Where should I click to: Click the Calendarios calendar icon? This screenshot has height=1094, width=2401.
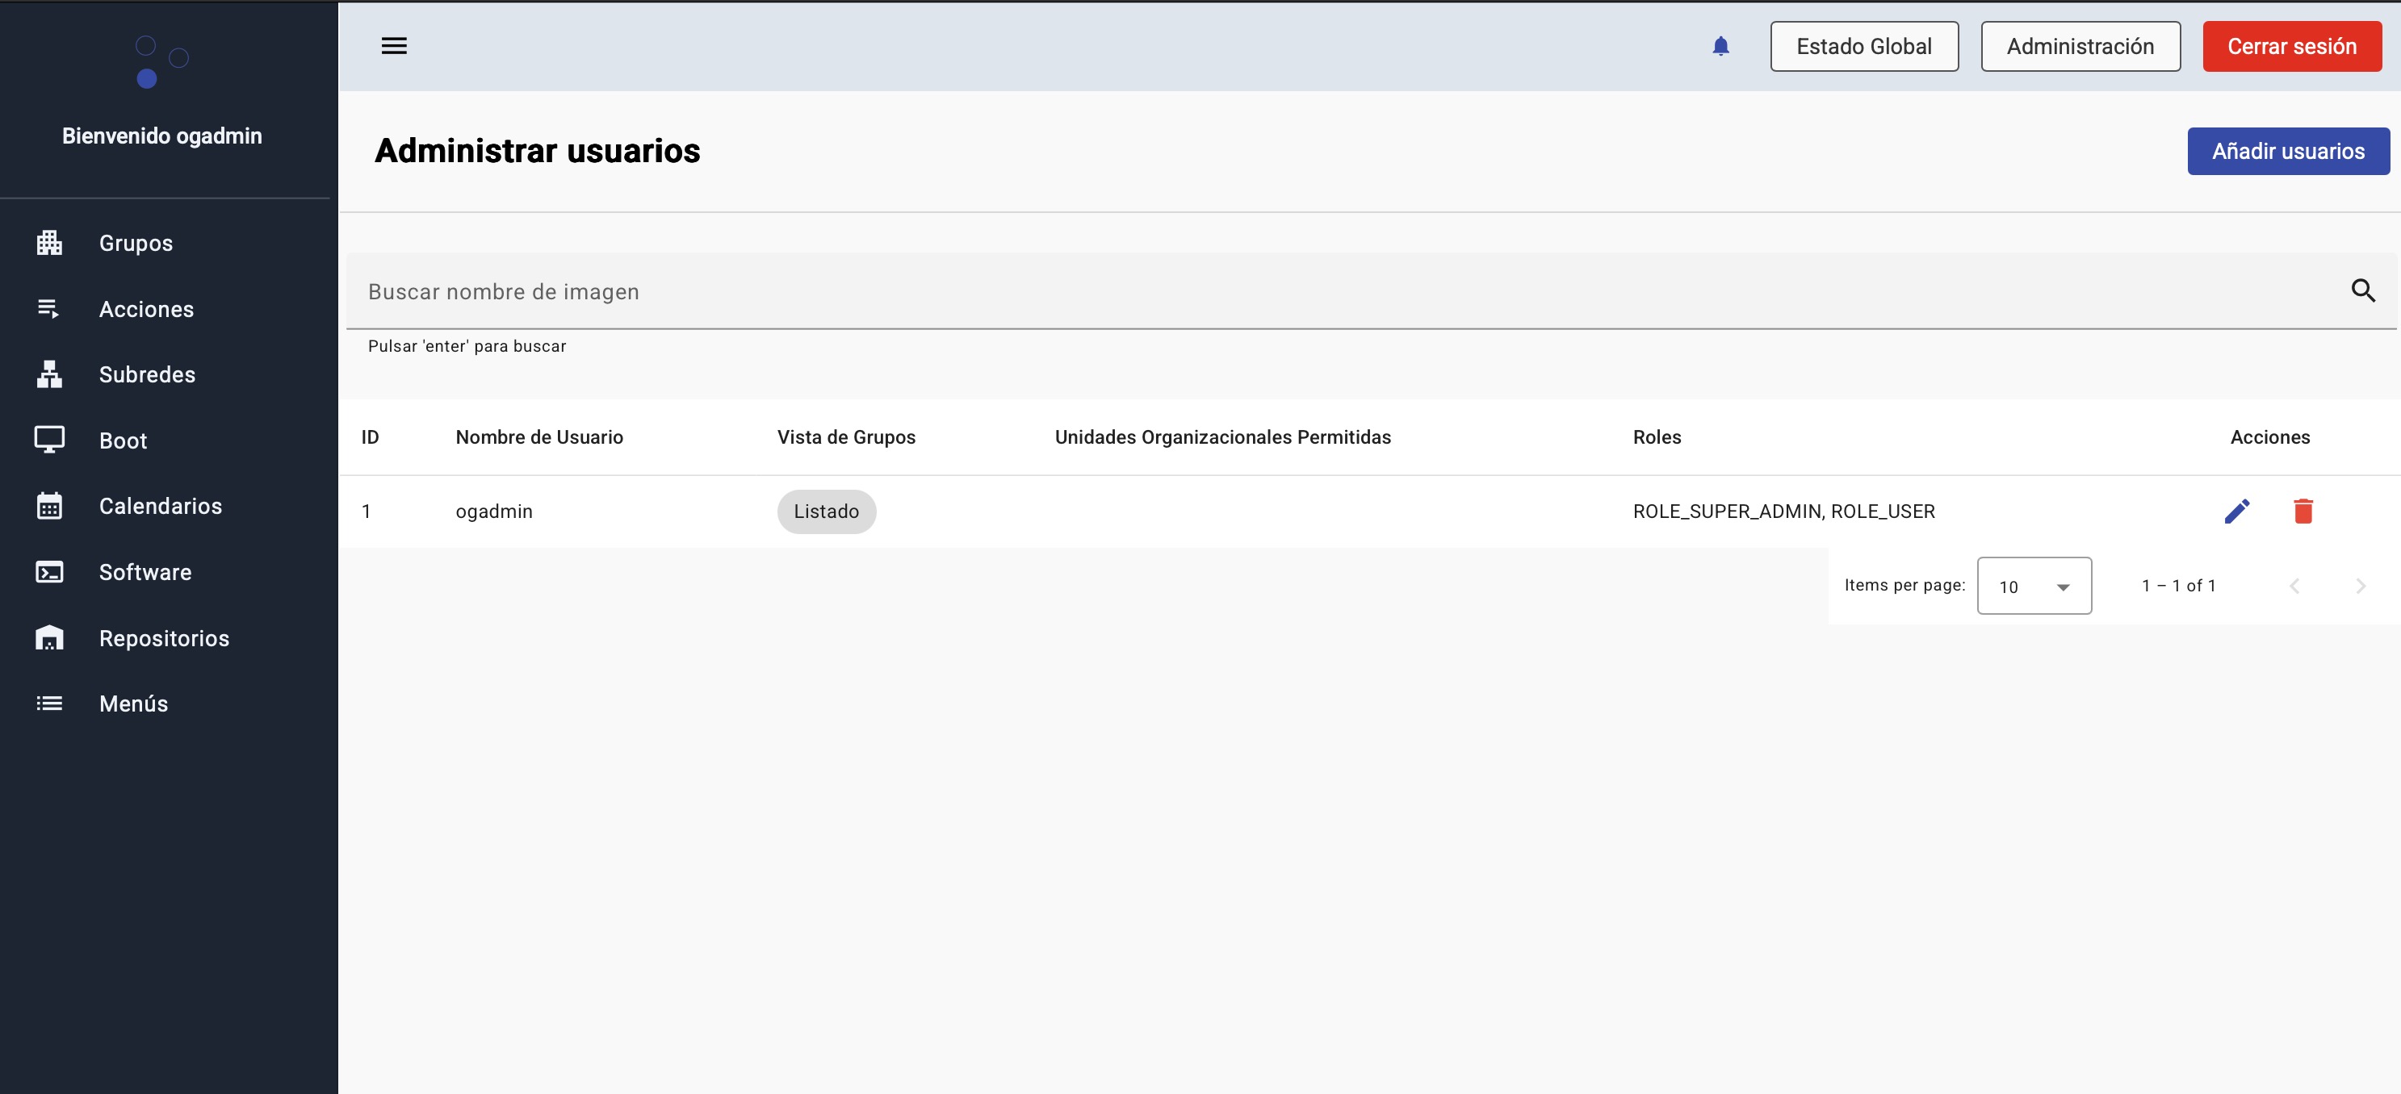click(49, 506)
